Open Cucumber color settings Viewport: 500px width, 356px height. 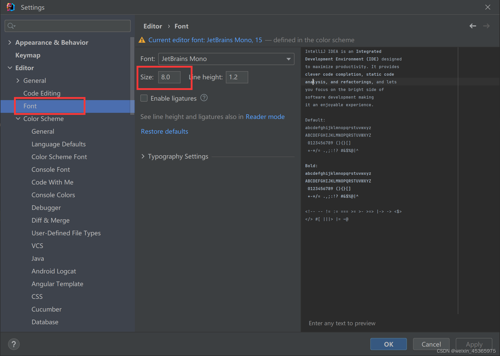point(47,309)
